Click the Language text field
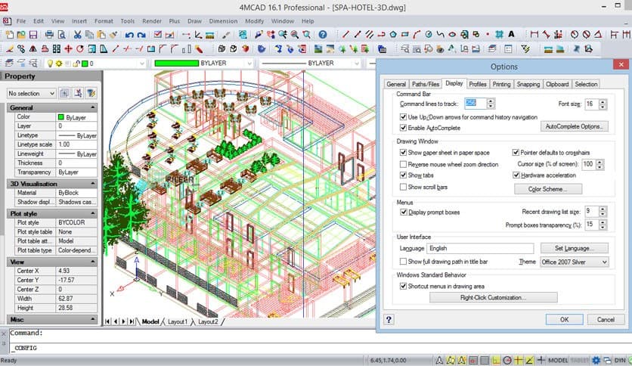 (x=480, y=248)
